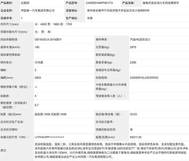Click the enterprise name 中国第一汽车集团有限公司
Viewport: 189px width, 161px height.
coord(38,11)
